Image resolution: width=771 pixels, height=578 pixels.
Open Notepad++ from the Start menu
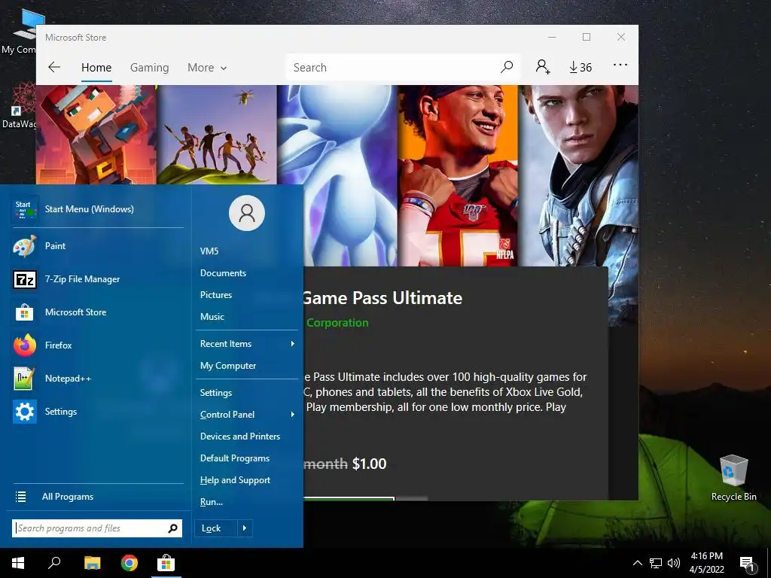[68, 379]
